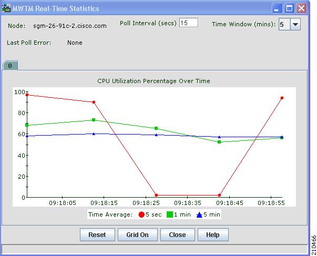Click the 40 label on the y-axis
This screenshot has width=317, height=256.
pyautogui.click(x=22, y=156)
